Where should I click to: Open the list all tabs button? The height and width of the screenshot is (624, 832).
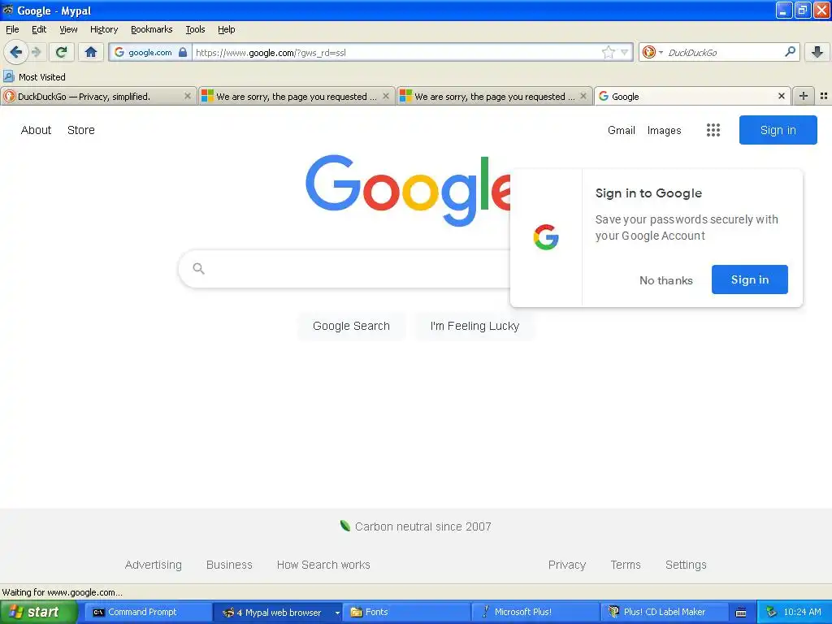824,96
